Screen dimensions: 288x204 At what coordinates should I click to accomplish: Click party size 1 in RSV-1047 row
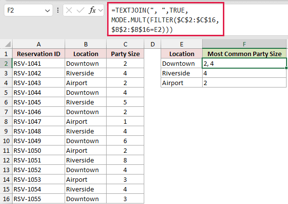pyautogui.click(x=125, y=121)
